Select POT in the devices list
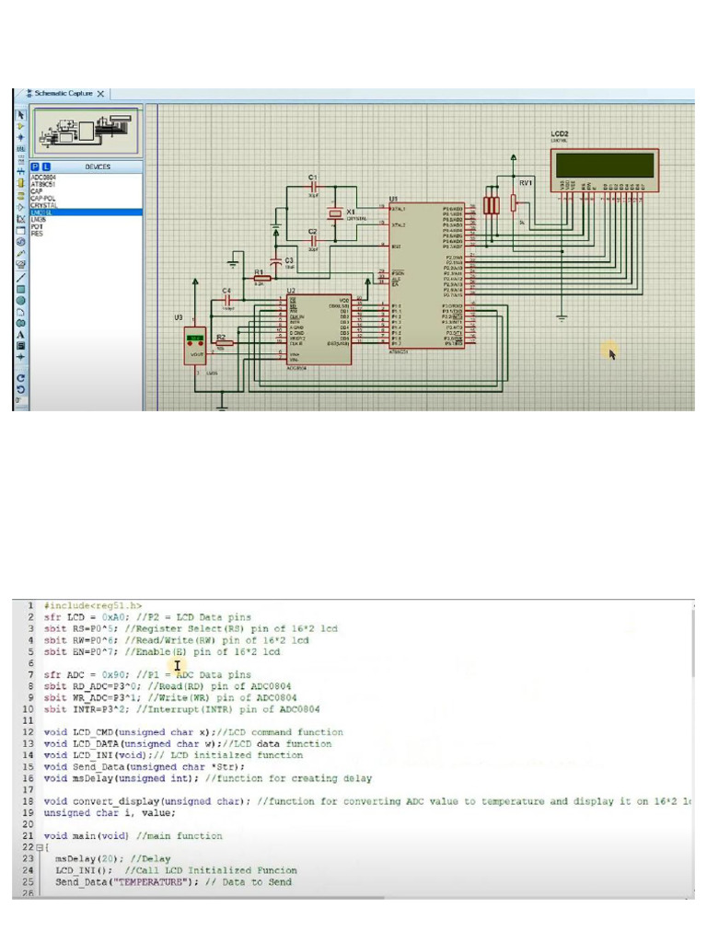The image size is (707, 942). [37, 226]
